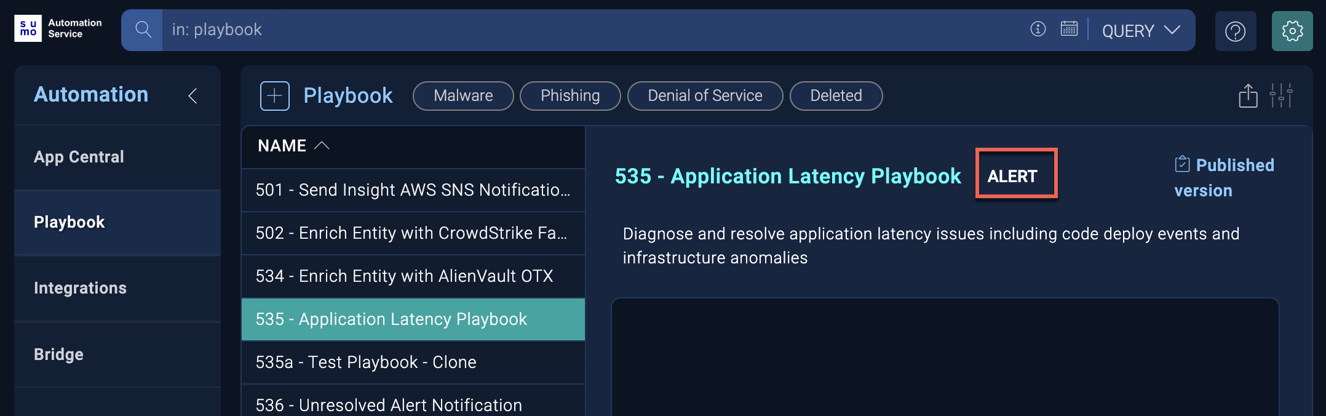Open the filter sliders icon

click(1280, 96)
